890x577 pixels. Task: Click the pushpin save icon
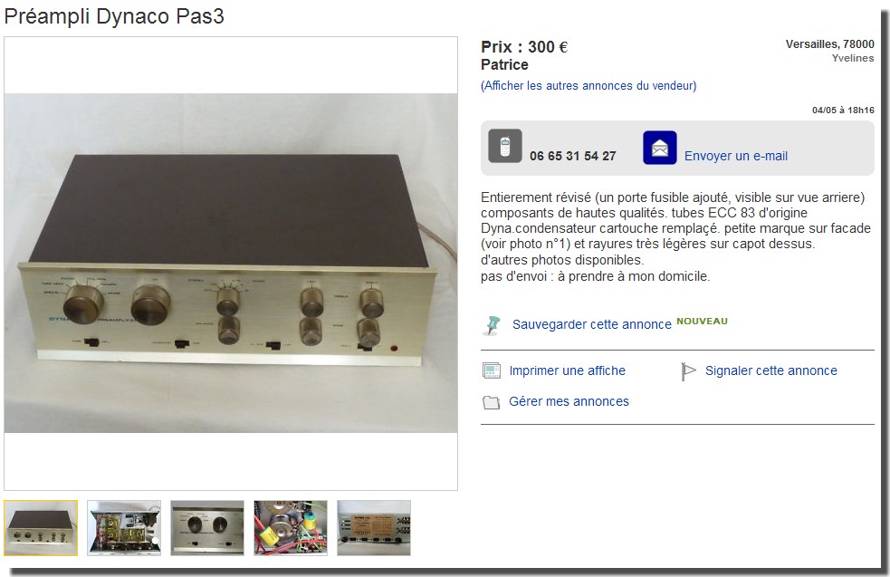pos(492,325)
